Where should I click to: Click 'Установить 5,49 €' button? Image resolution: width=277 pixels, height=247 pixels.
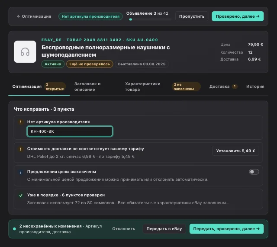click(x=235, y=151)
